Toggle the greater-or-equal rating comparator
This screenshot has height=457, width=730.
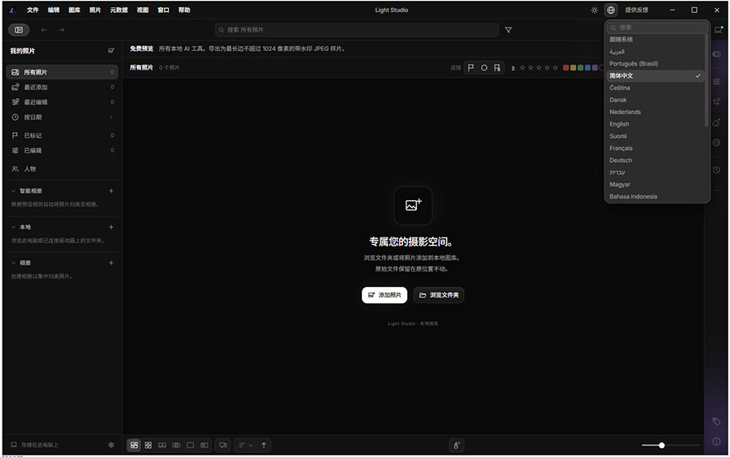click(x=513, y=68)
